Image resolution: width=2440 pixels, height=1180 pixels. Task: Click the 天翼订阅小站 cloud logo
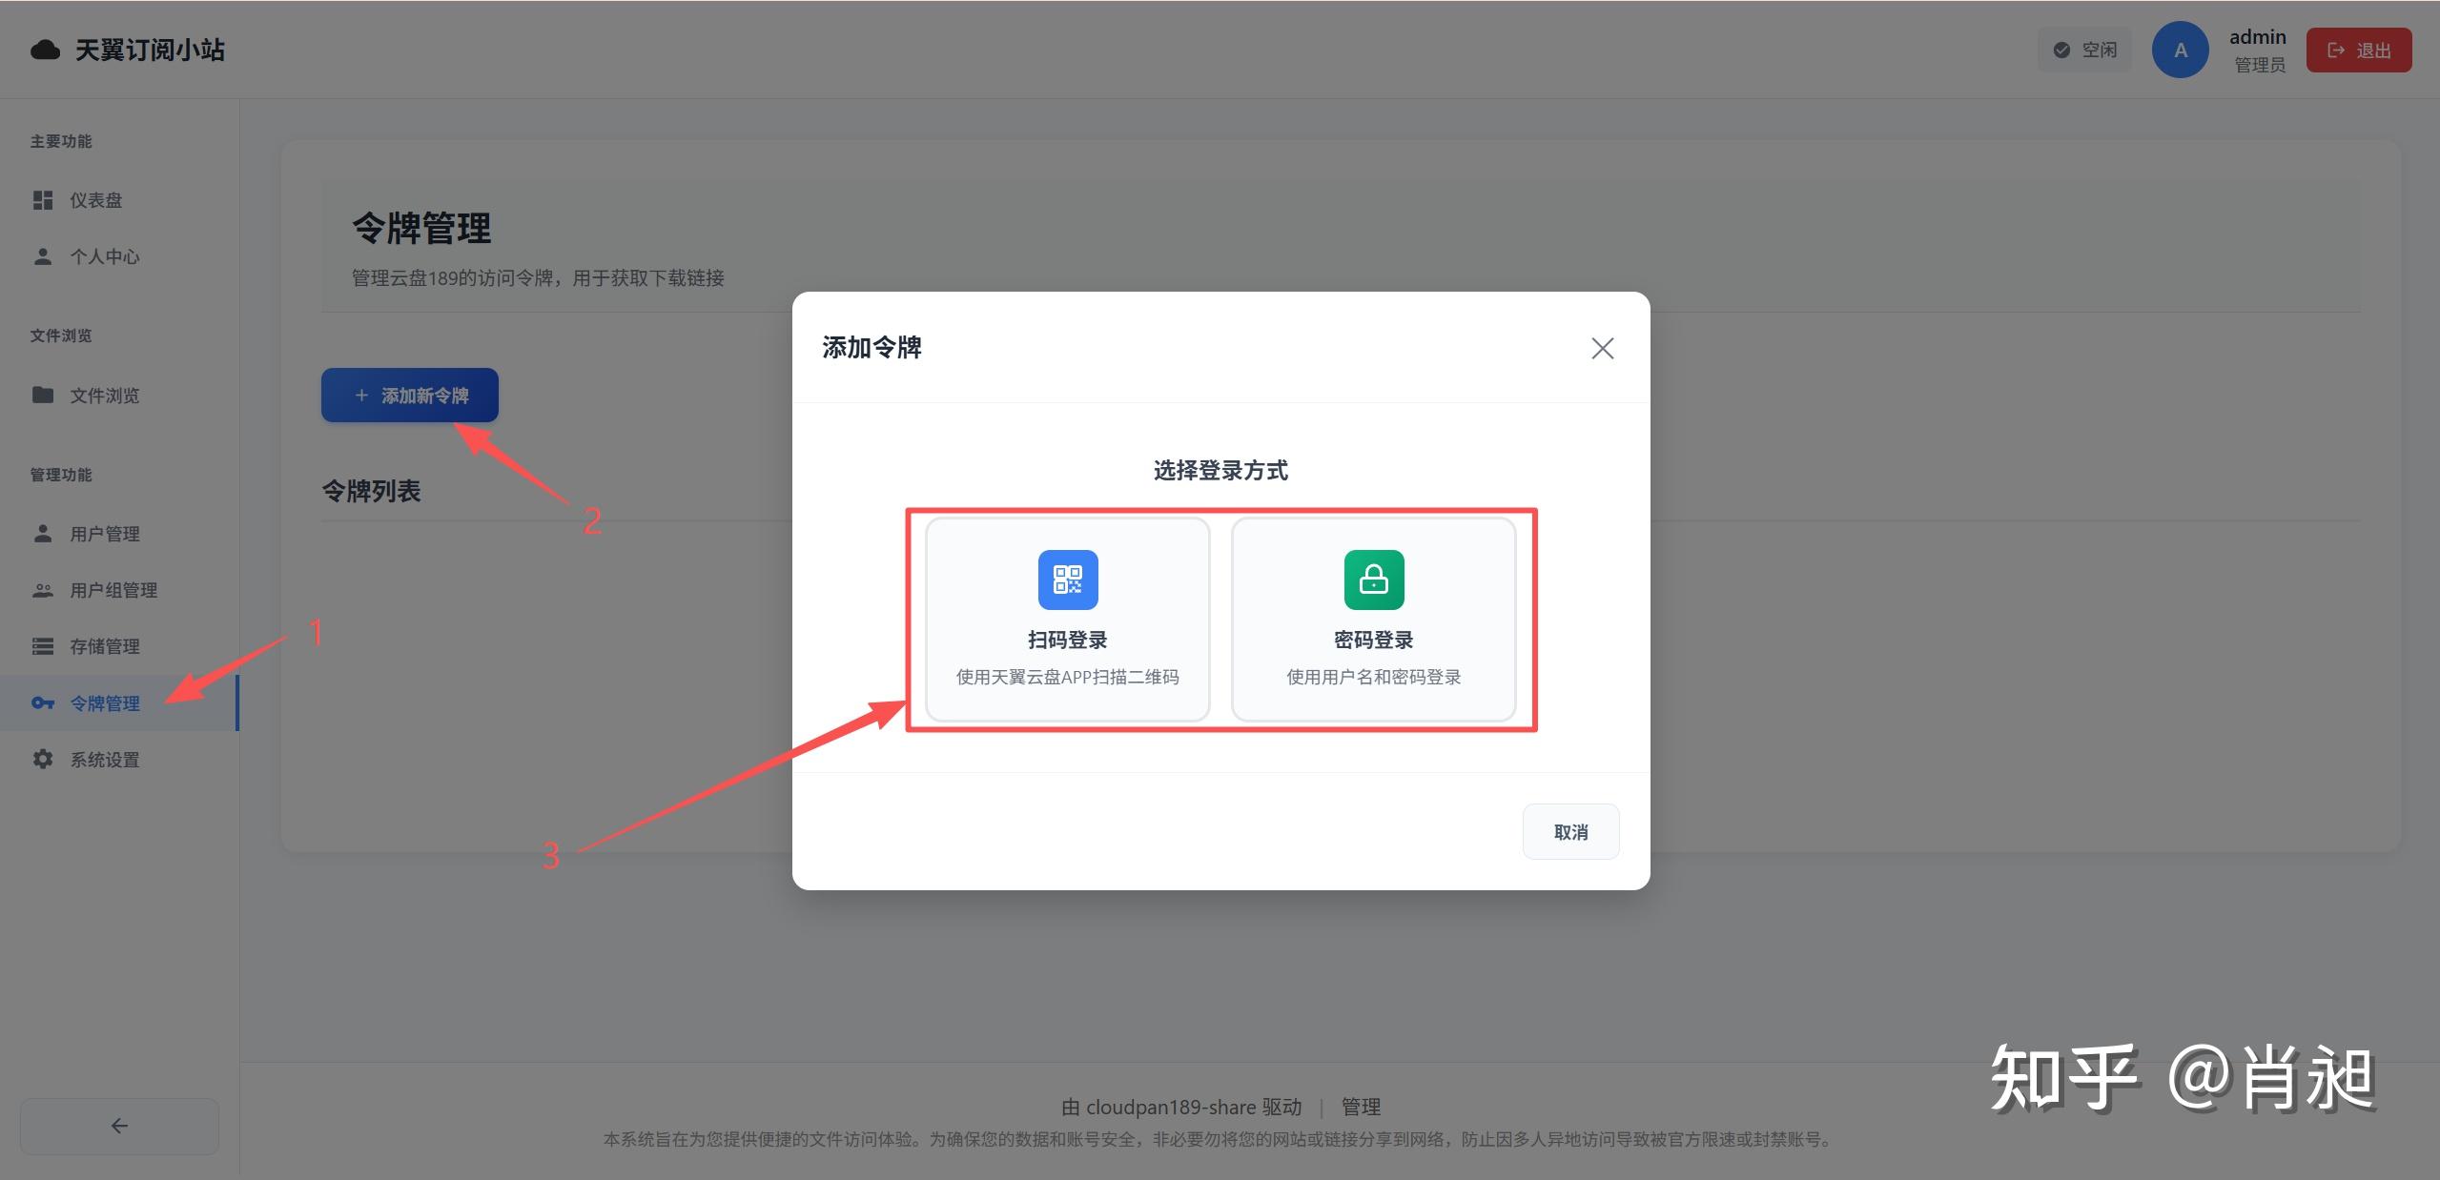[x=44, y=50]
